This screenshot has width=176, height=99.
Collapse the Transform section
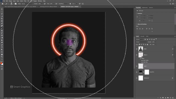136,13
